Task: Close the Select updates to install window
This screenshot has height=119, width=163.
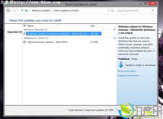Action: coord(153,4)
